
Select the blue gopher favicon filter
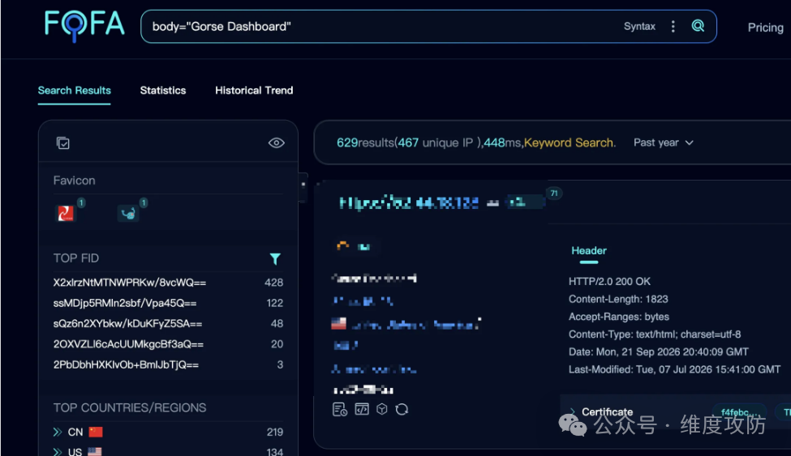(128, 213)
